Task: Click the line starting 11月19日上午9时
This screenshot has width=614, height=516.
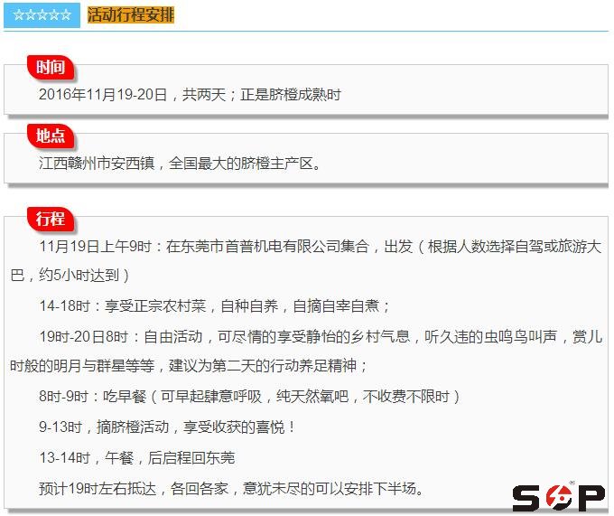Action: tap(320, 247)
